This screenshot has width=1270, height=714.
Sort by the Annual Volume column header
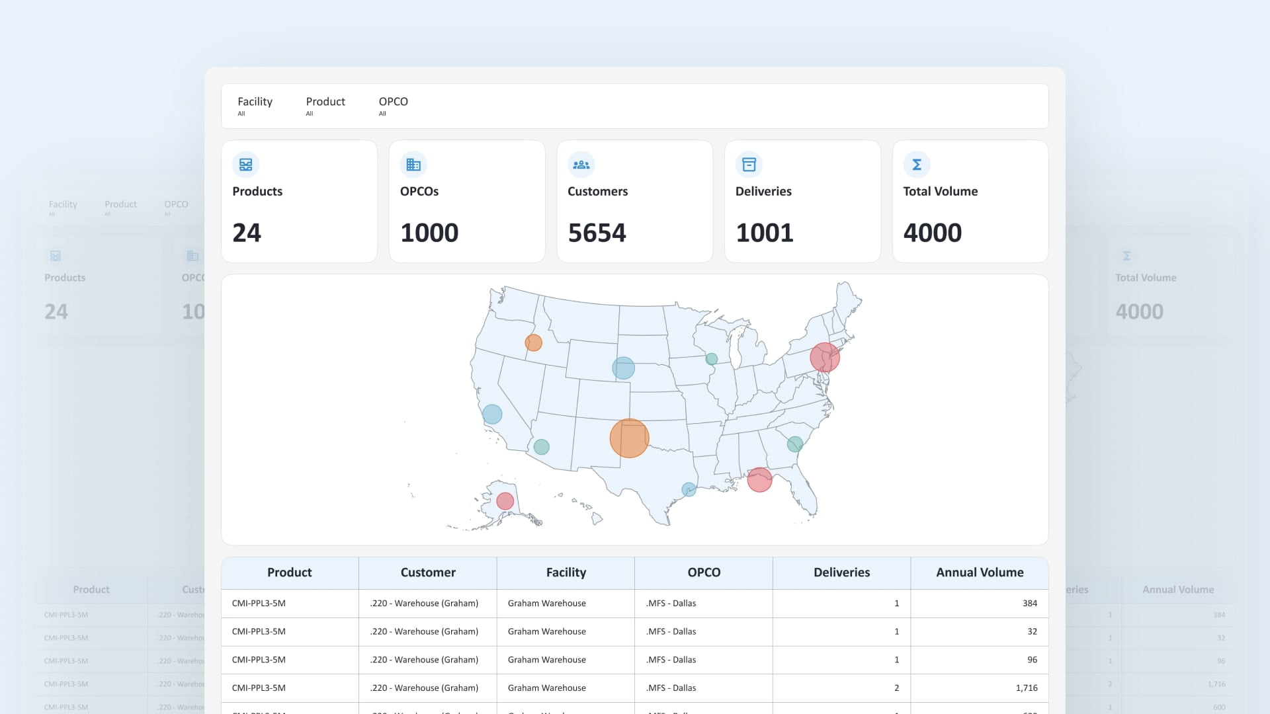tap(980, 573)
